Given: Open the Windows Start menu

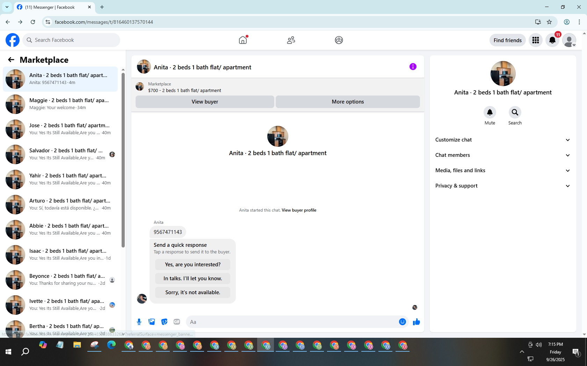Looking at the screenshot, I should click(x=8, y=352).
